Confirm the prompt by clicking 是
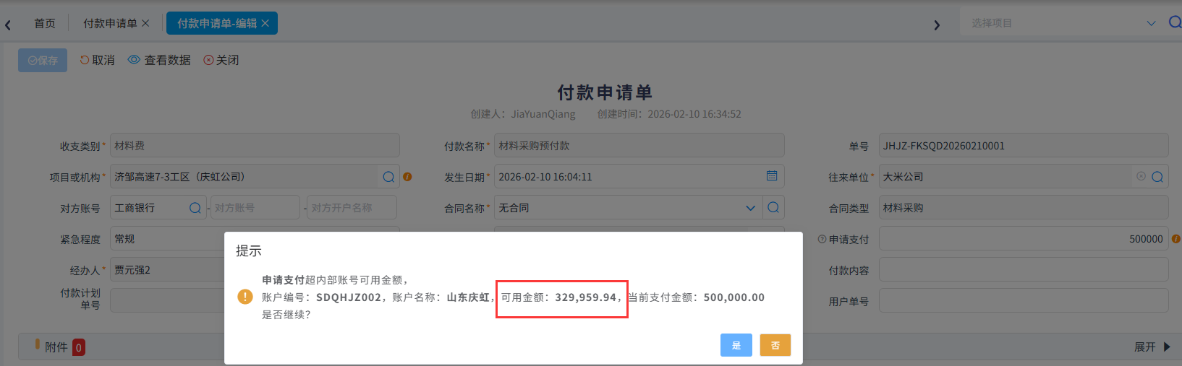 coord(736,345)
